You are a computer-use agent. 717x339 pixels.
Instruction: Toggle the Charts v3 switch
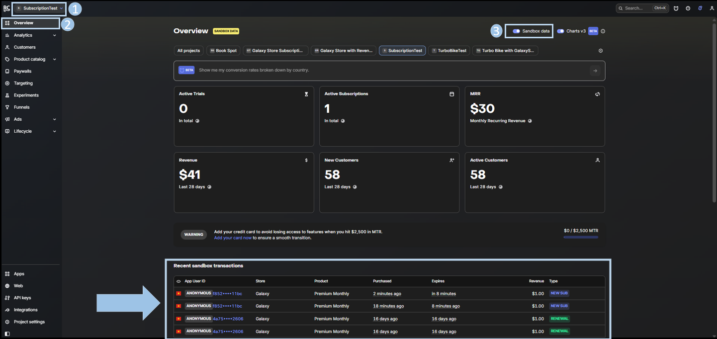pyautogui.click(x=560, y=31)
